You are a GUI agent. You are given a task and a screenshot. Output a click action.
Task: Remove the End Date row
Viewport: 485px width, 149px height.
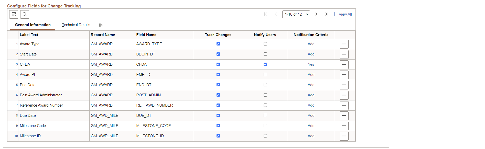point(344,85)
